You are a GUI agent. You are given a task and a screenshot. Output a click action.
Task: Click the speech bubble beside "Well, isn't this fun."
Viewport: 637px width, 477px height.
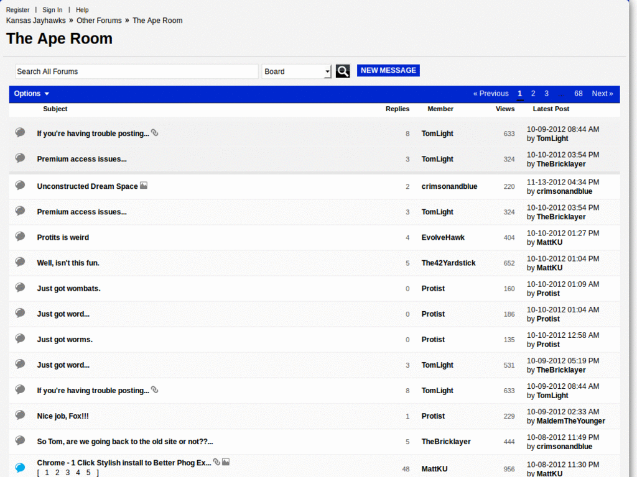point(19,262)
